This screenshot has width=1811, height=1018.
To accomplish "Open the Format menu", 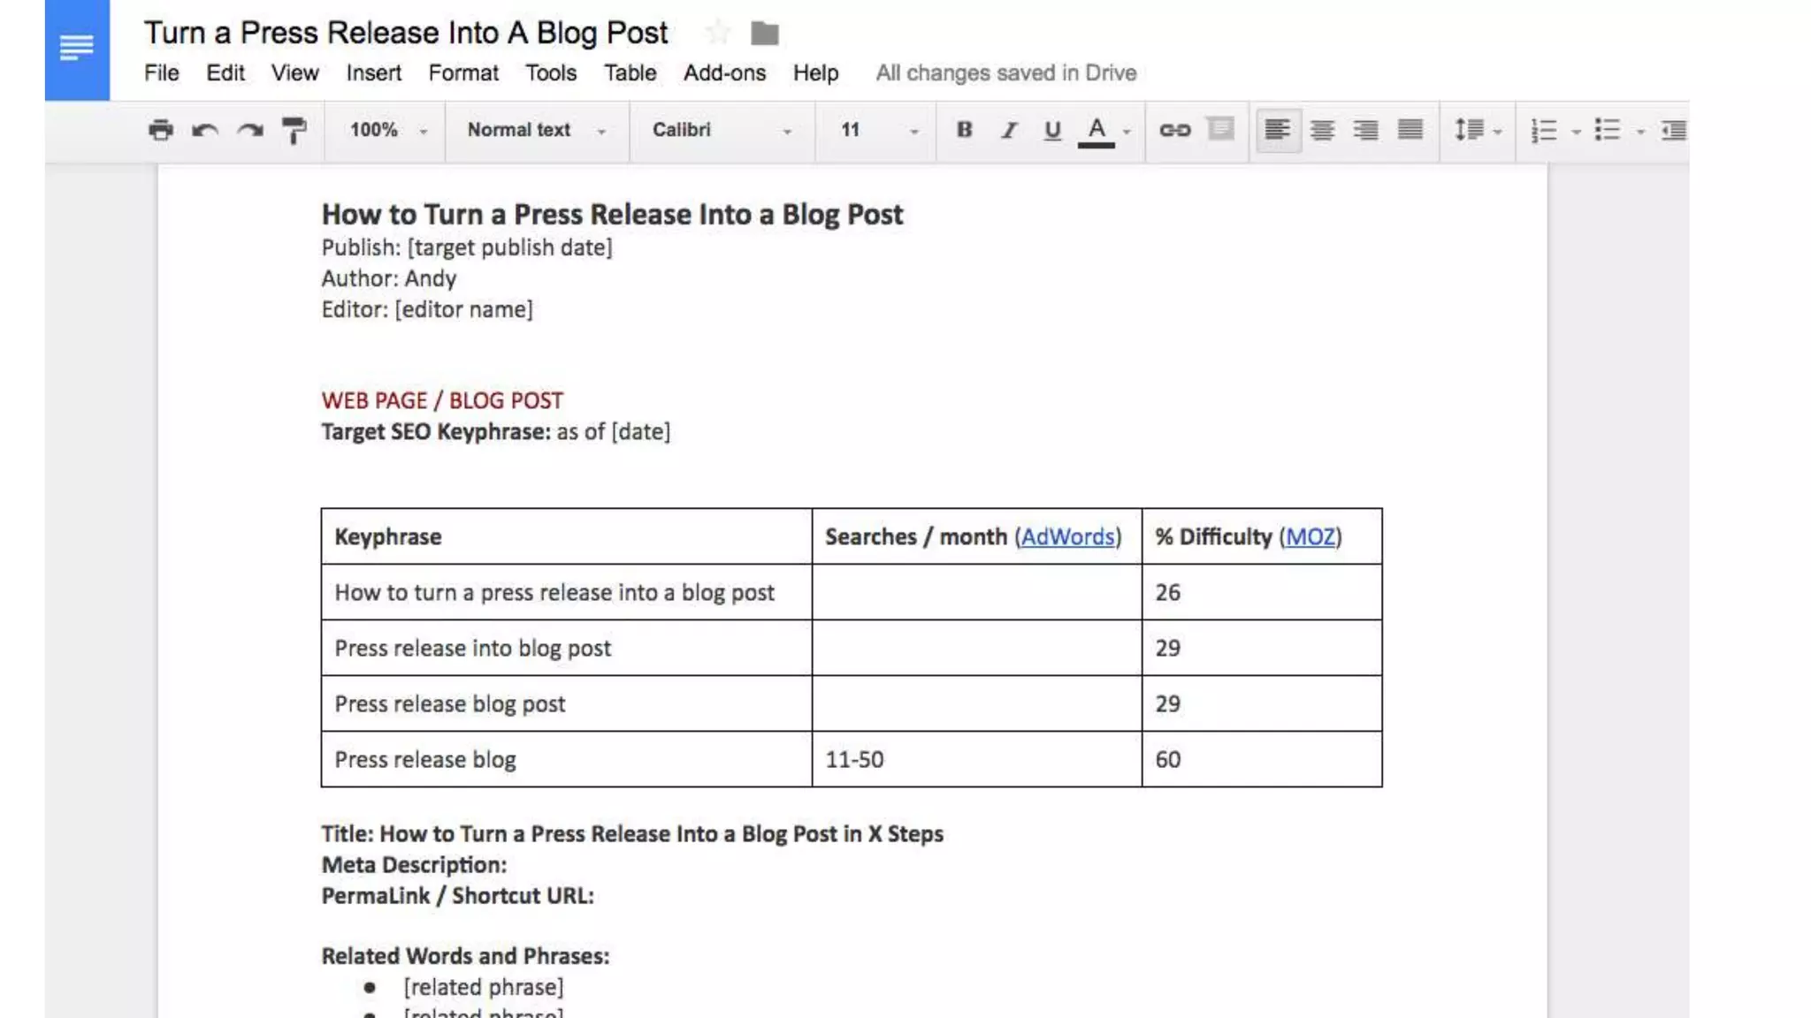I will click(462, 72).
